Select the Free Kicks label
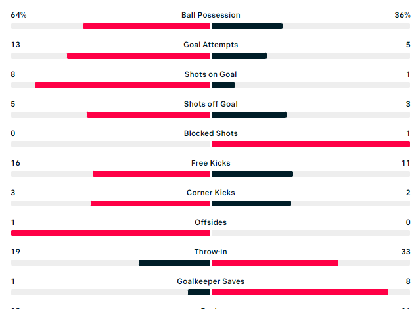 pos(210,163)
